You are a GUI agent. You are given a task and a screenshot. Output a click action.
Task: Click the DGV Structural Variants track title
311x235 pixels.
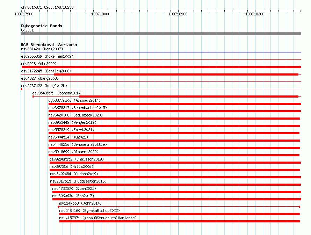[x=49, y=45]
